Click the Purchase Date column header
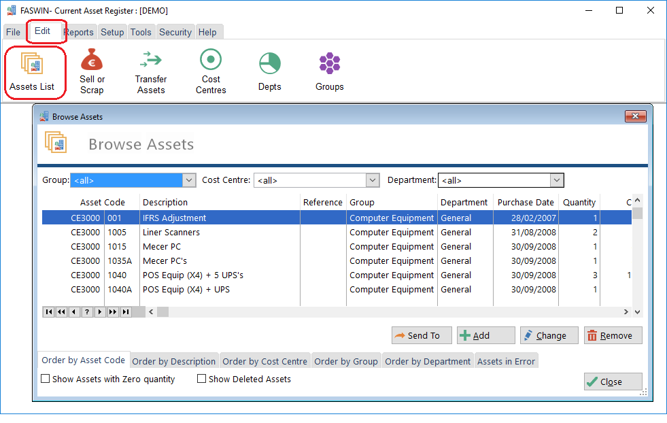 (526, 203)
